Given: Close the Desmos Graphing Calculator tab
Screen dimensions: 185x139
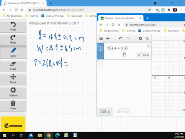Looking at the screenshot, I should coord(140,18).
